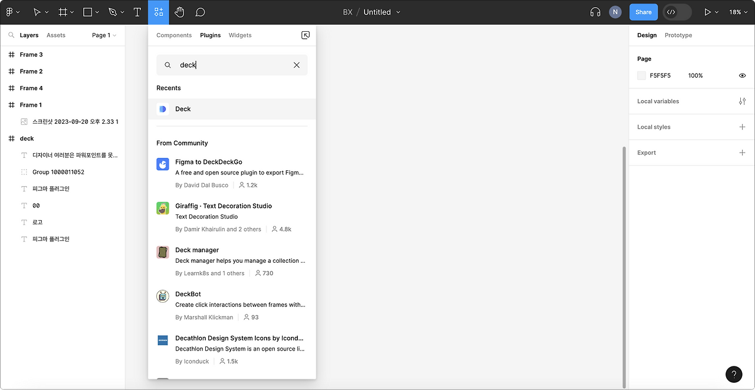Open file name Untitled dropdown chevron
The image size is (755, 390).
(398, 12)
